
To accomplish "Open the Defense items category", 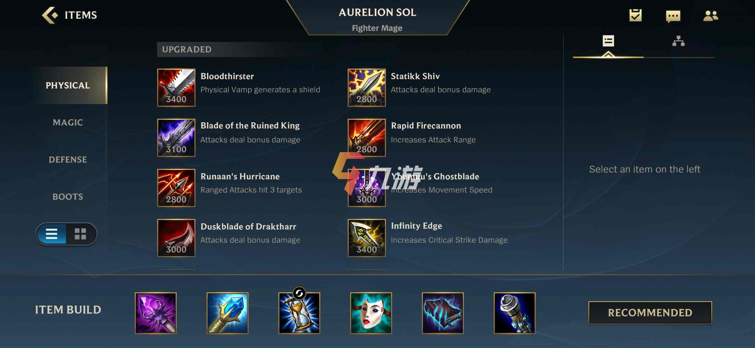I will (x=68, y=159).
